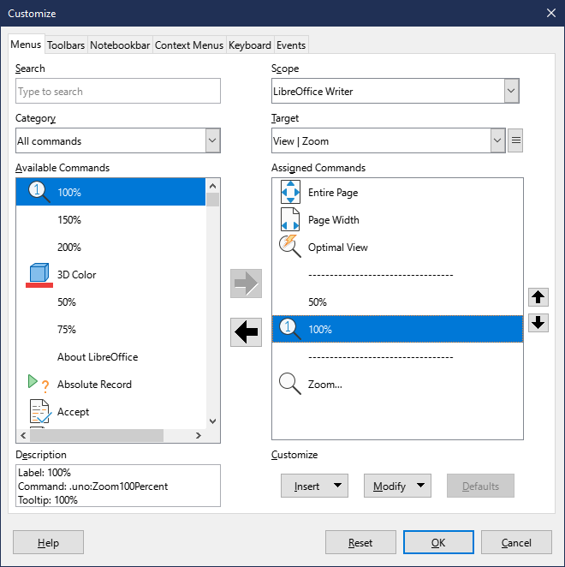Switch to the Menus tab
The image size is (565, 567).
(26, 45)
